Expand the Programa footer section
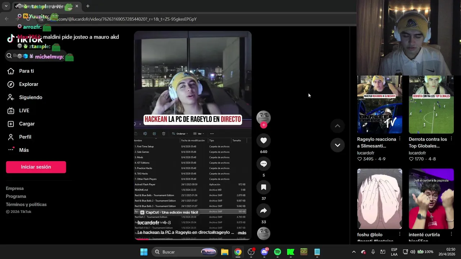 pyautogui.click(x=16, y=196)
